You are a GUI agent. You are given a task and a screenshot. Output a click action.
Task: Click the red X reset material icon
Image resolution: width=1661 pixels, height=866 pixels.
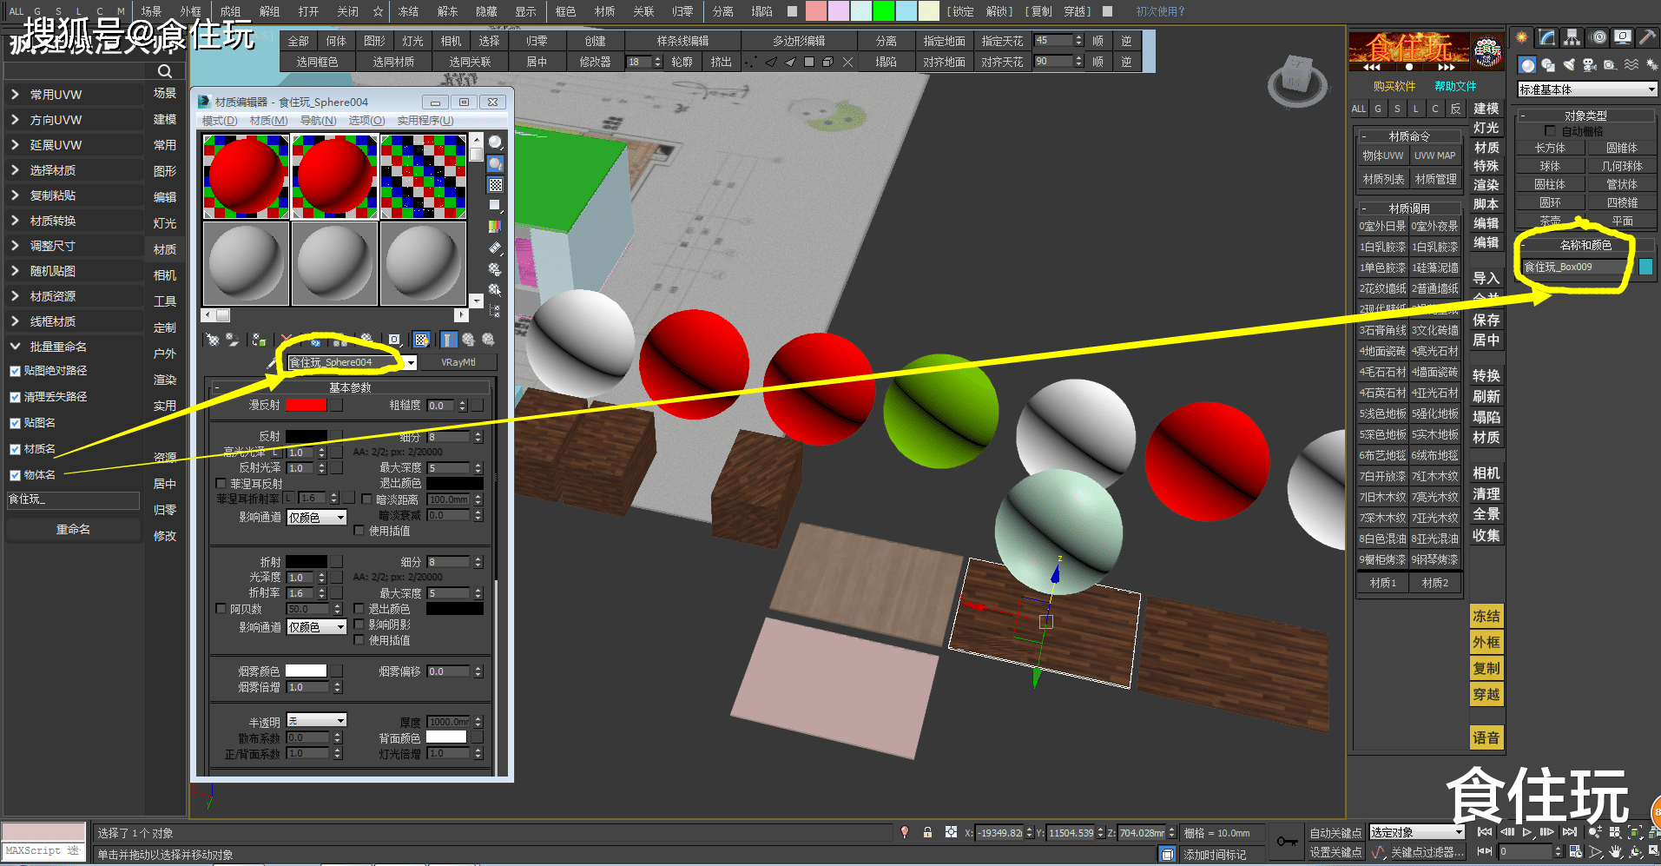coord(286,340)
